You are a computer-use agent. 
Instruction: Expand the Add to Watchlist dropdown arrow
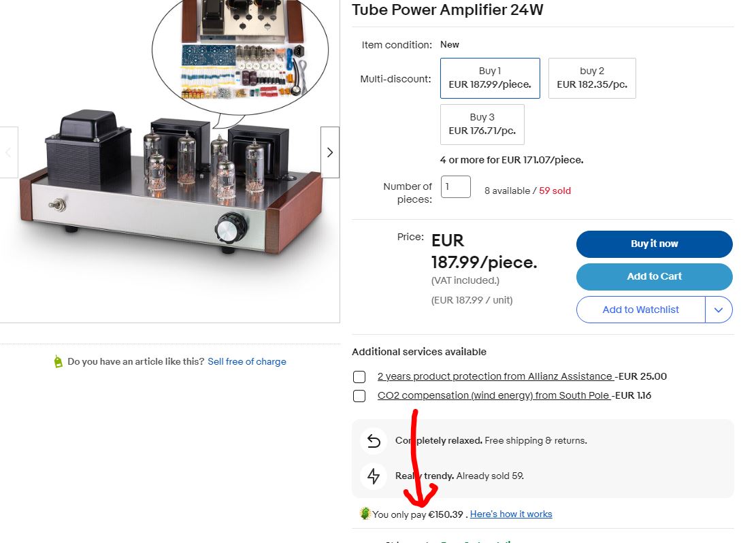719,310
